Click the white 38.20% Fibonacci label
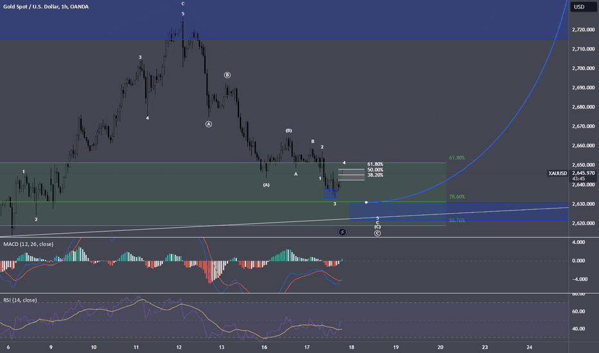The image size is (599, 353). coord(375,175)
